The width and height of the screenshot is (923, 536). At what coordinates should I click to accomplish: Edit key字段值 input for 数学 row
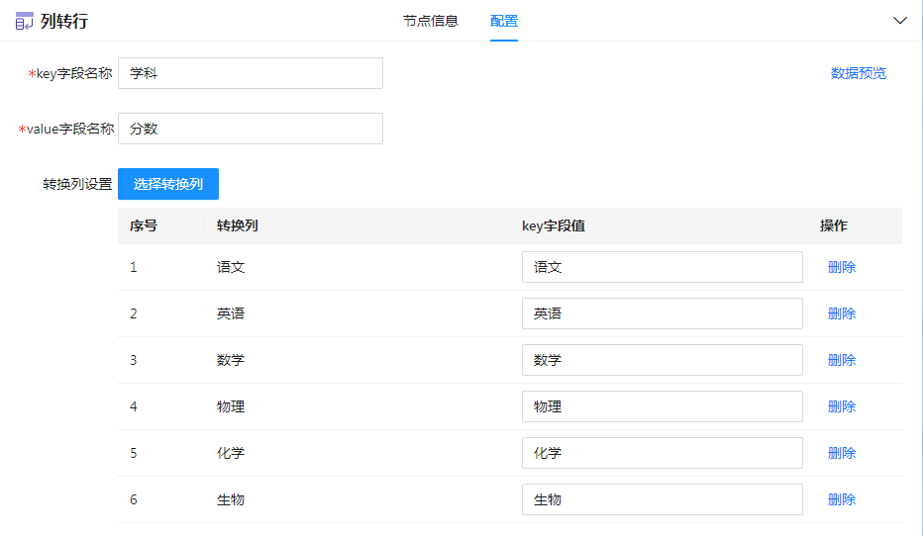[662, 360]
